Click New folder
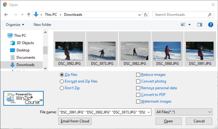Viewport: 218px width, 129px height. click(x=43, y=25)
